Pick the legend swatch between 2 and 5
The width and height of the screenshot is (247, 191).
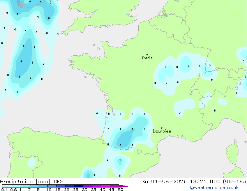pyautogui.click(x=34, y=186)
